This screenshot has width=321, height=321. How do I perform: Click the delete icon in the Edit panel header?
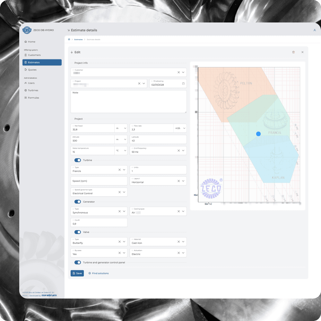(293, 52)
